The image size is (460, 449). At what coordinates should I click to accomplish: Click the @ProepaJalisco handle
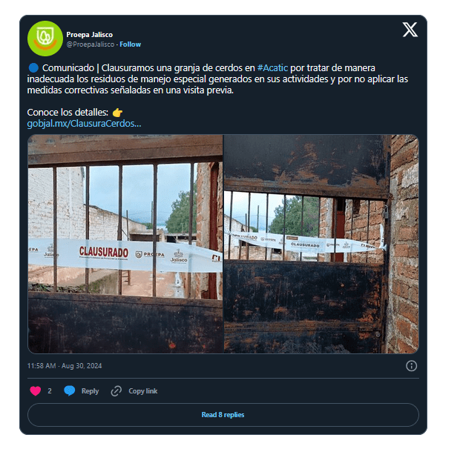(x=91, y=44)
